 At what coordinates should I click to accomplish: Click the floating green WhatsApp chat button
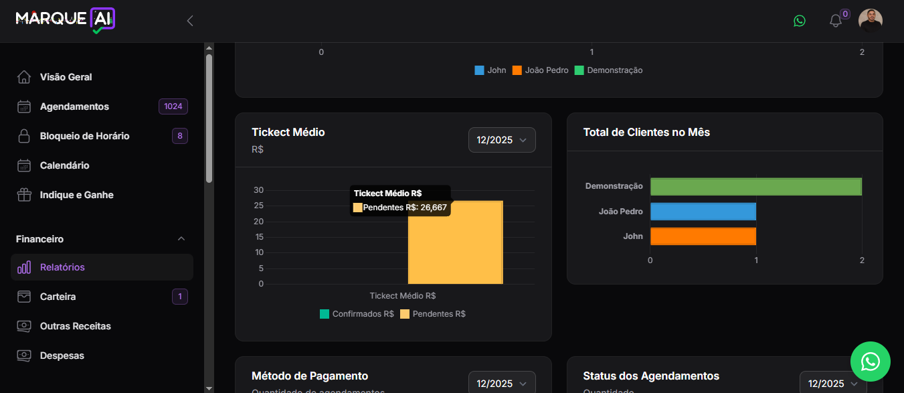pyautogui.click(x=870, y=362)
